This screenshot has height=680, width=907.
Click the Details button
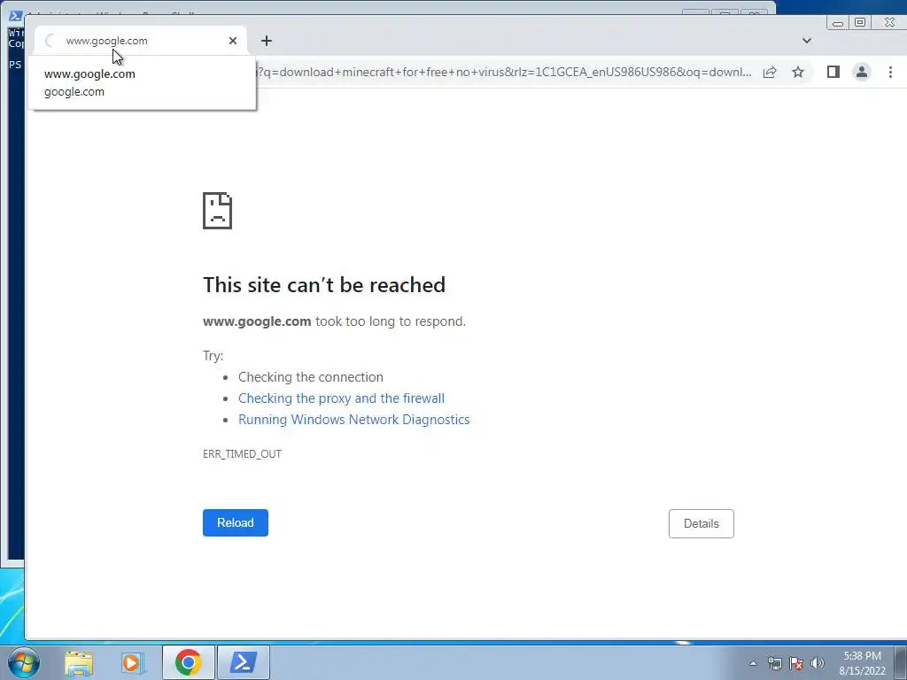tap(702, 523)
